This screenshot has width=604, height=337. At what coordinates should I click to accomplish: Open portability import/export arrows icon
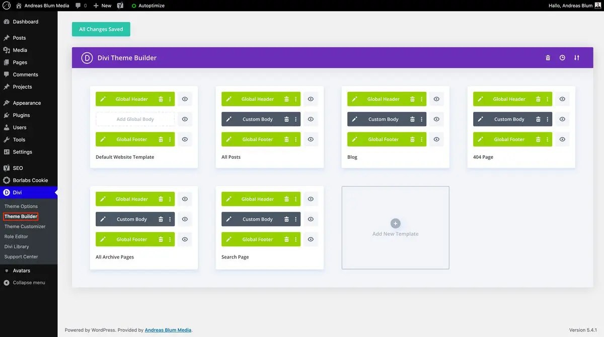(x=577, y=58)
